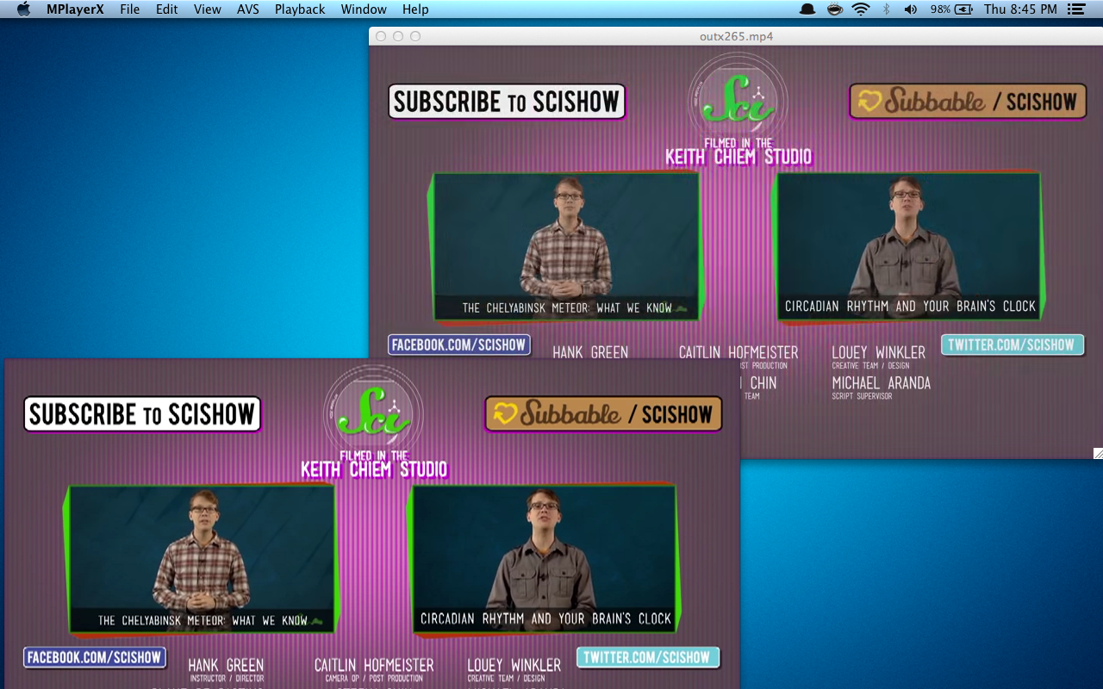The height and width of the screenshot is (689, 1103).
Task: Open Notification Center list icon
Action: tap(1076, 9)
